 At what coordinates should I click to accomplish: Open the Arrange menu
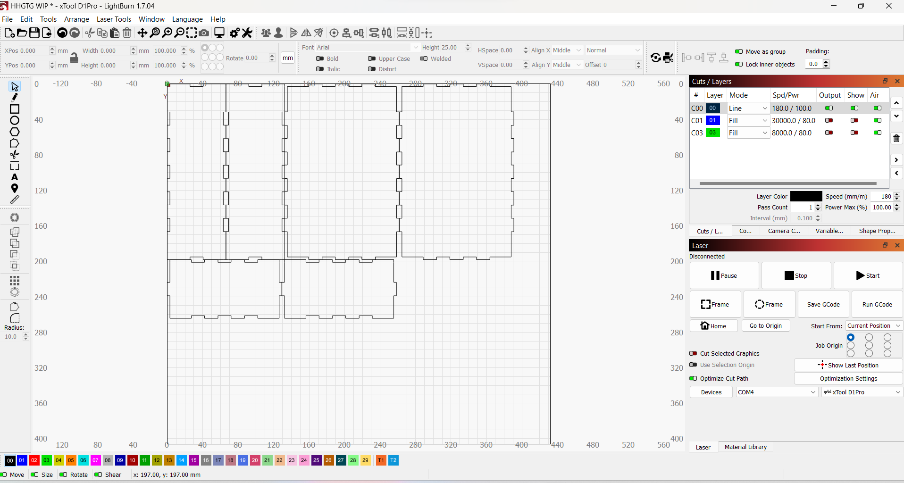tap(76, 19)
